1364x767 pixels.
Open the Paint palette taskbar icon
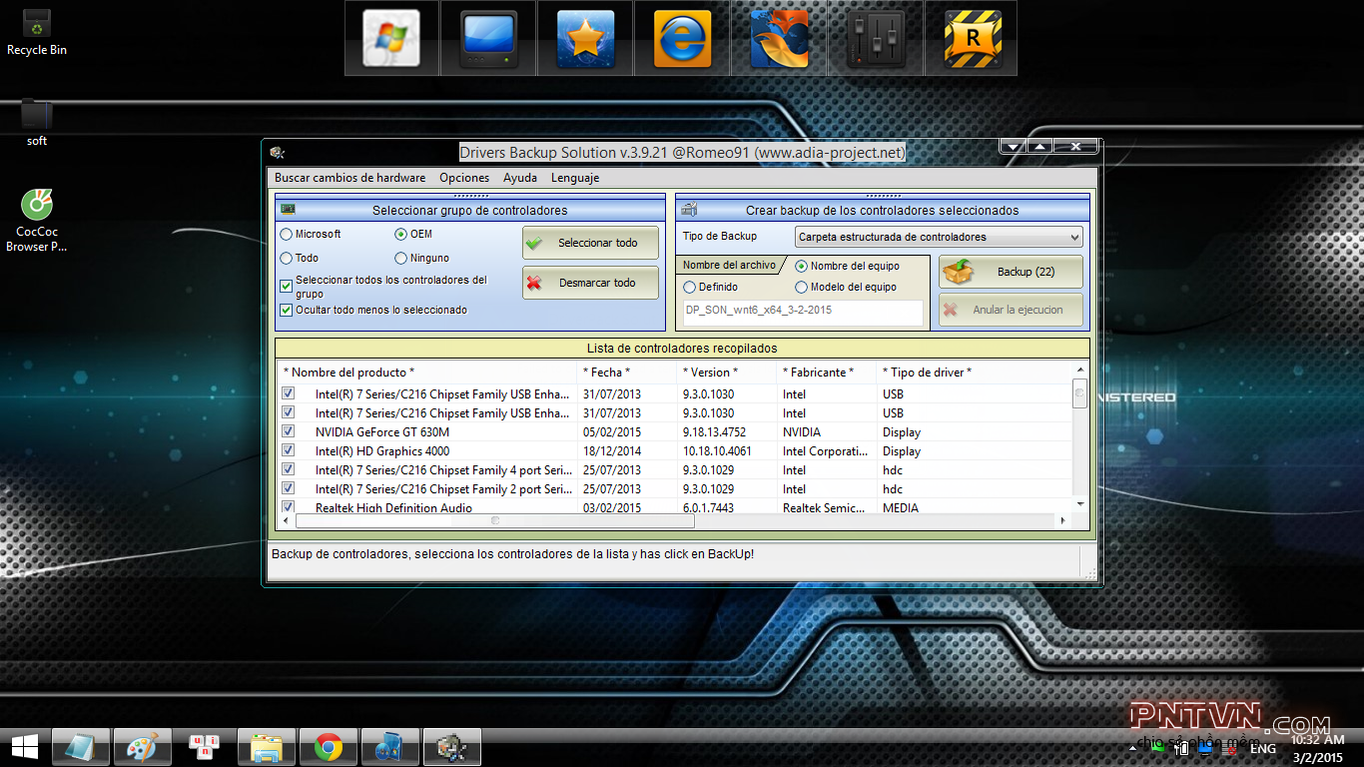click(143, 747)
